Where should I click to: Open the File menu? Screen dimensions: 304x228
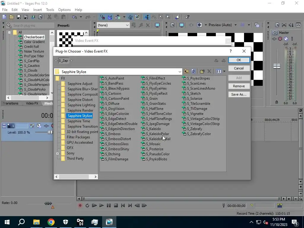point(5,10)
